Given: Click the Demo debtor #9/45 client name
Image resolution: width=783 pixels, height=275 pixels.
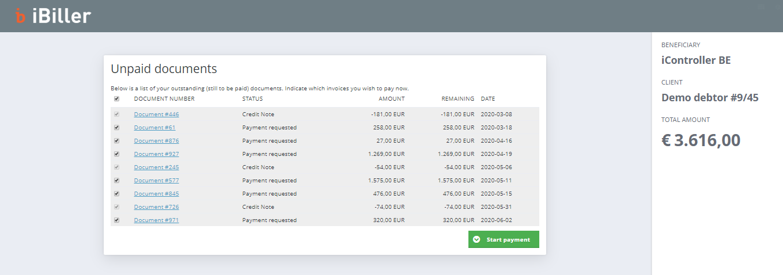Looking at the screenshot, I should tap(710, 98).
